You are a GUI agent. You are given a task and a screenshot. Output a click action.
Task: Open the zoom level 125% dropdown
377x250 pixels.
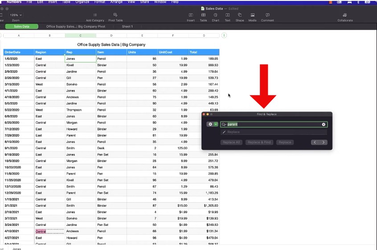pos(16,15)
